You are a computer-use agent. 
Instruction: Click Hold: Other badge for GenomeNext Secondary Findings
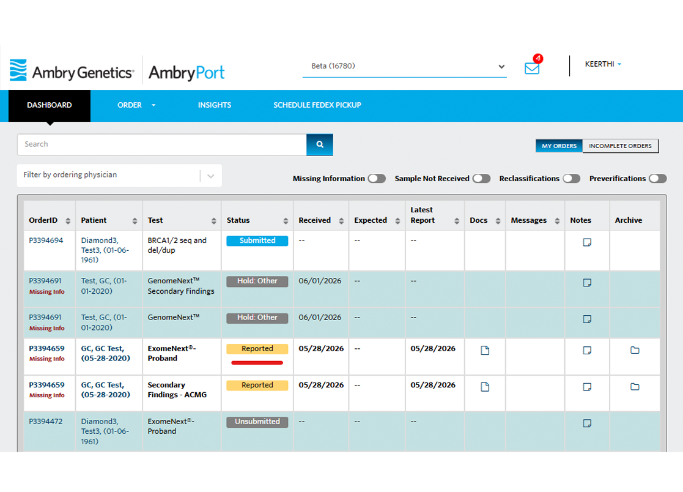257,281
